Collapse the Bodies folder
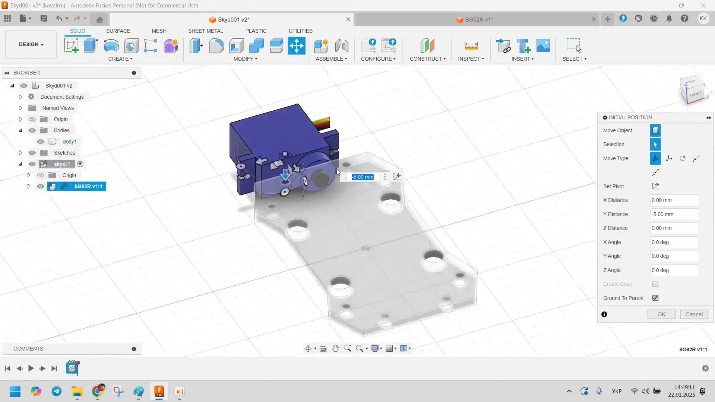This screenshot has width=715, height=402. [20, 130]
